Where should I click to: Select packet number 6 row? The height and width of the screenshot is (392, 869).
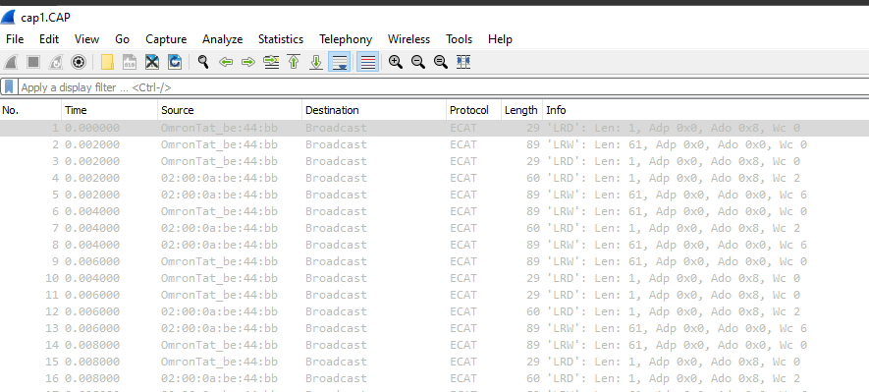click(x=434, y=211)
